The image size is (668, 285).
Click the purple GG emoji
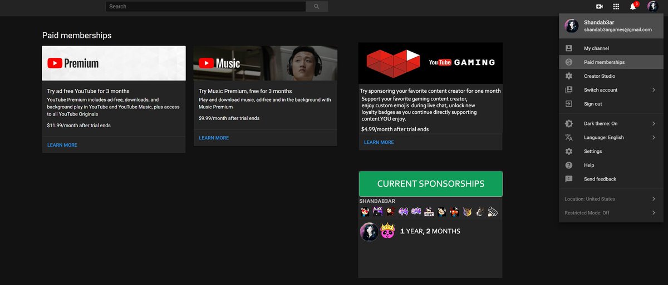403,212
